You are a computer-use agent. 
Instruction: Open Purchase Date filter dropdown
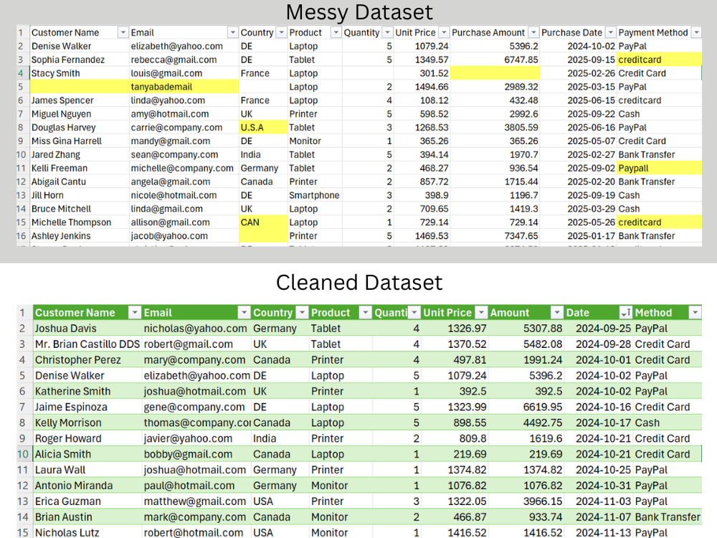pos(610,32)
